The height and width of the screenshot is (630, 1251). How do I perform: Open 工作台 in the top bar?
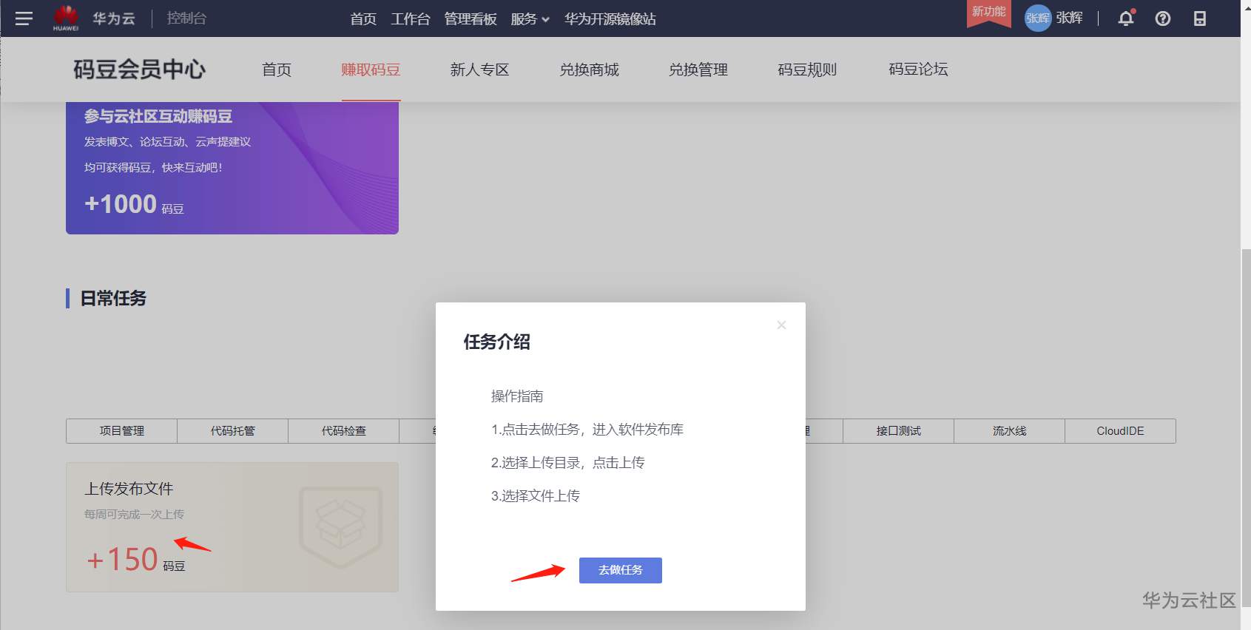pyautogui.click(x=411, y=18)
